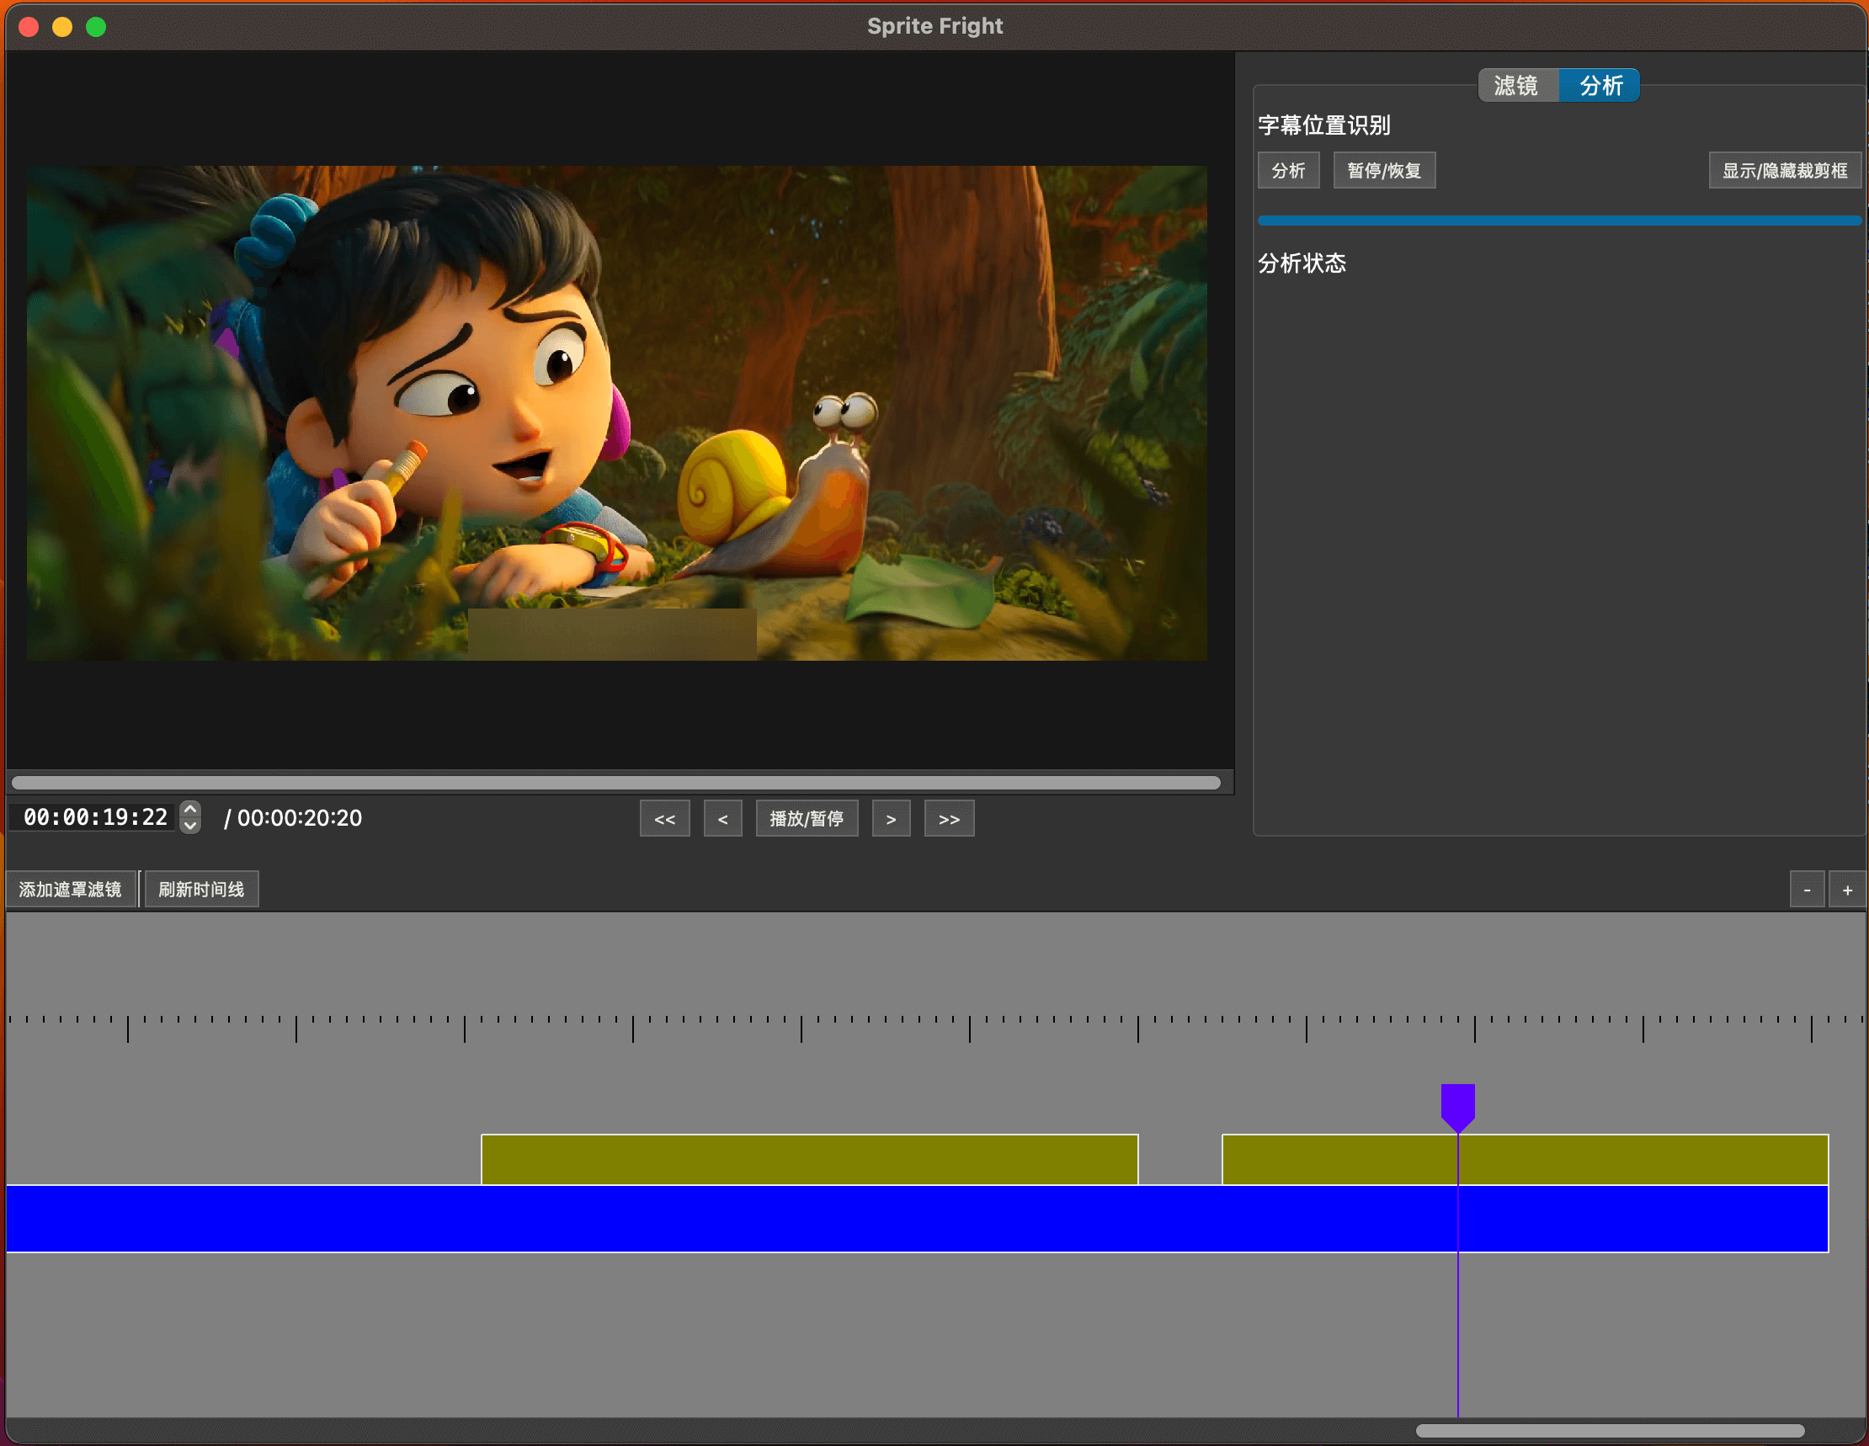Click the subtitle mask overlay in the video preview
The height and width of the screenshot is (1446, 1869).
click(612, 634)
